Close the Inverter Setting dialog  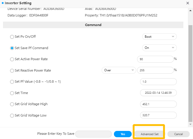click(188, 3)
